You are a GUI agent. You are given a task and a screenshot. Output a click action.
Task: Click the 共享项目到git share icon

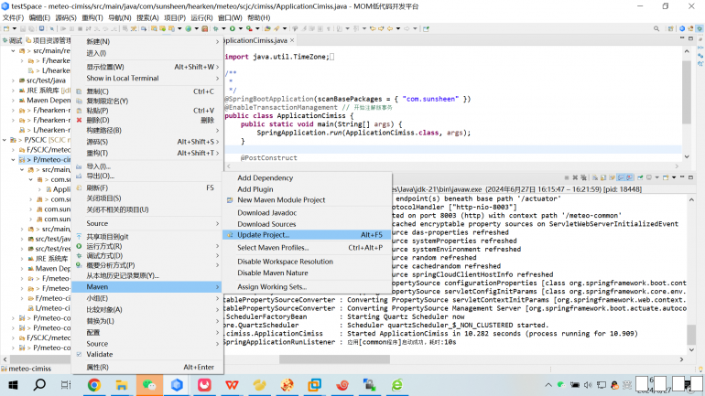(x=79, y=236)
